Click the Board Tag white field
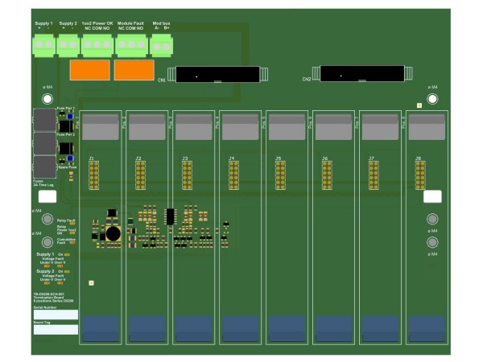Screen dimensions: 483x362 pyautogui.click(x=56, y=329)
